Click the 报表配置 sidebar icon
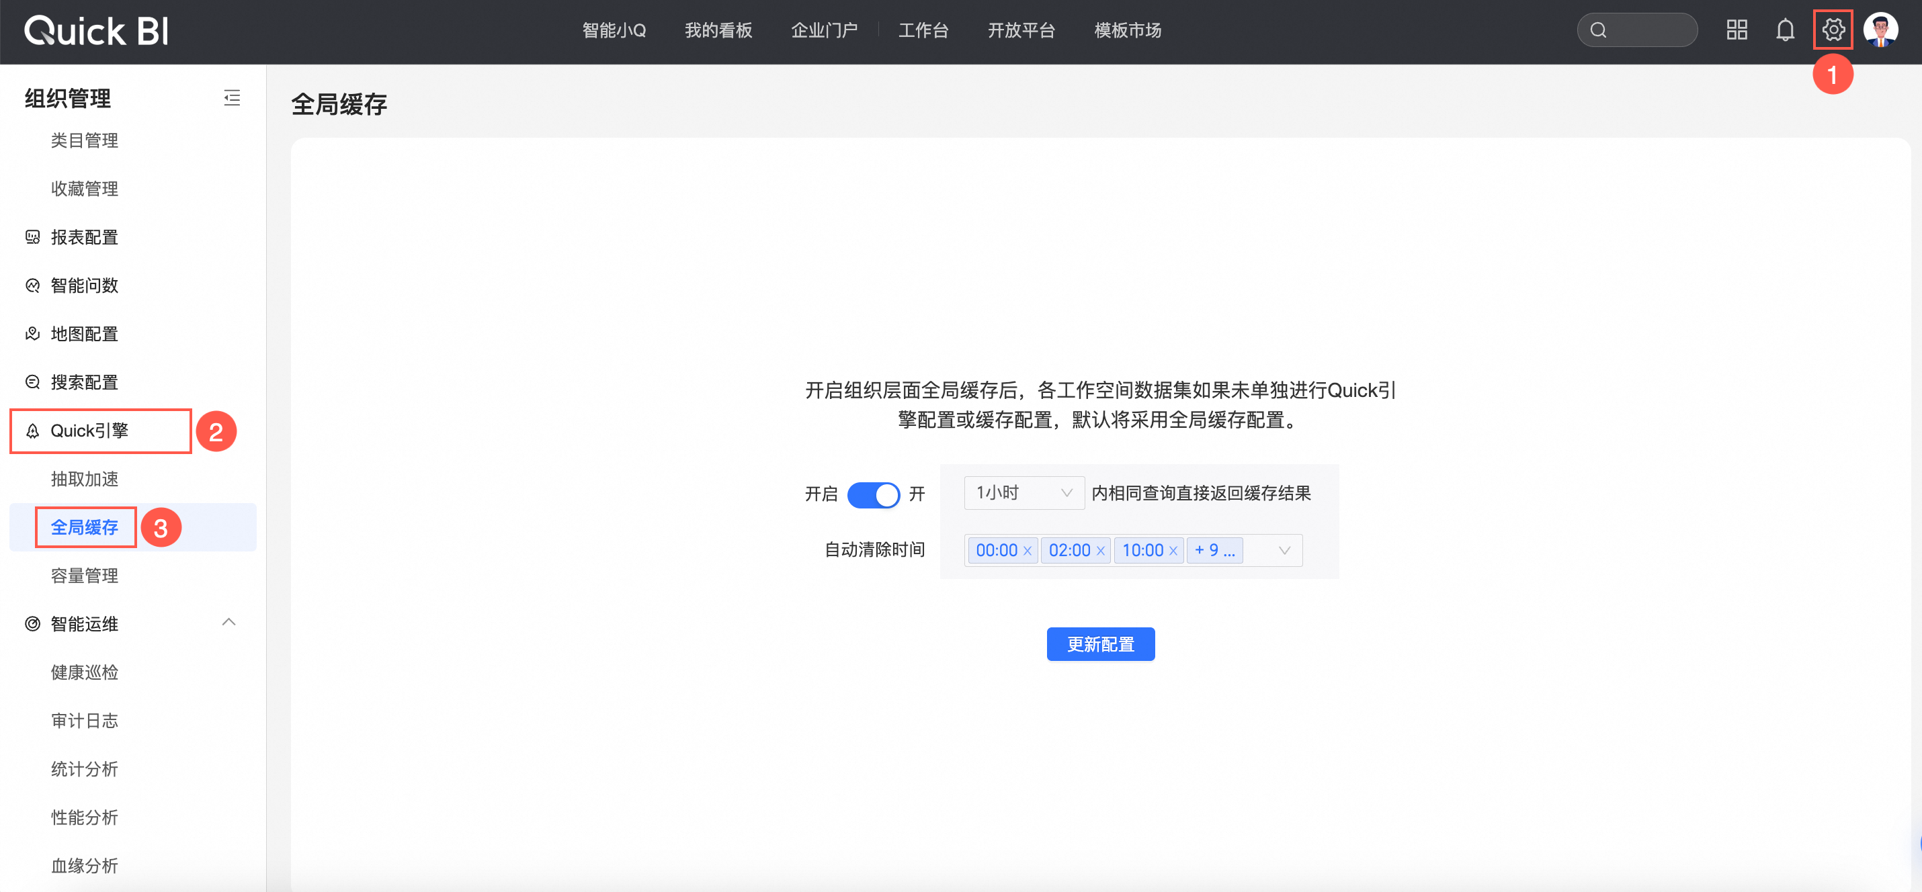The height and width of the screenshot is (892, 1922). (x=33, y=237)
